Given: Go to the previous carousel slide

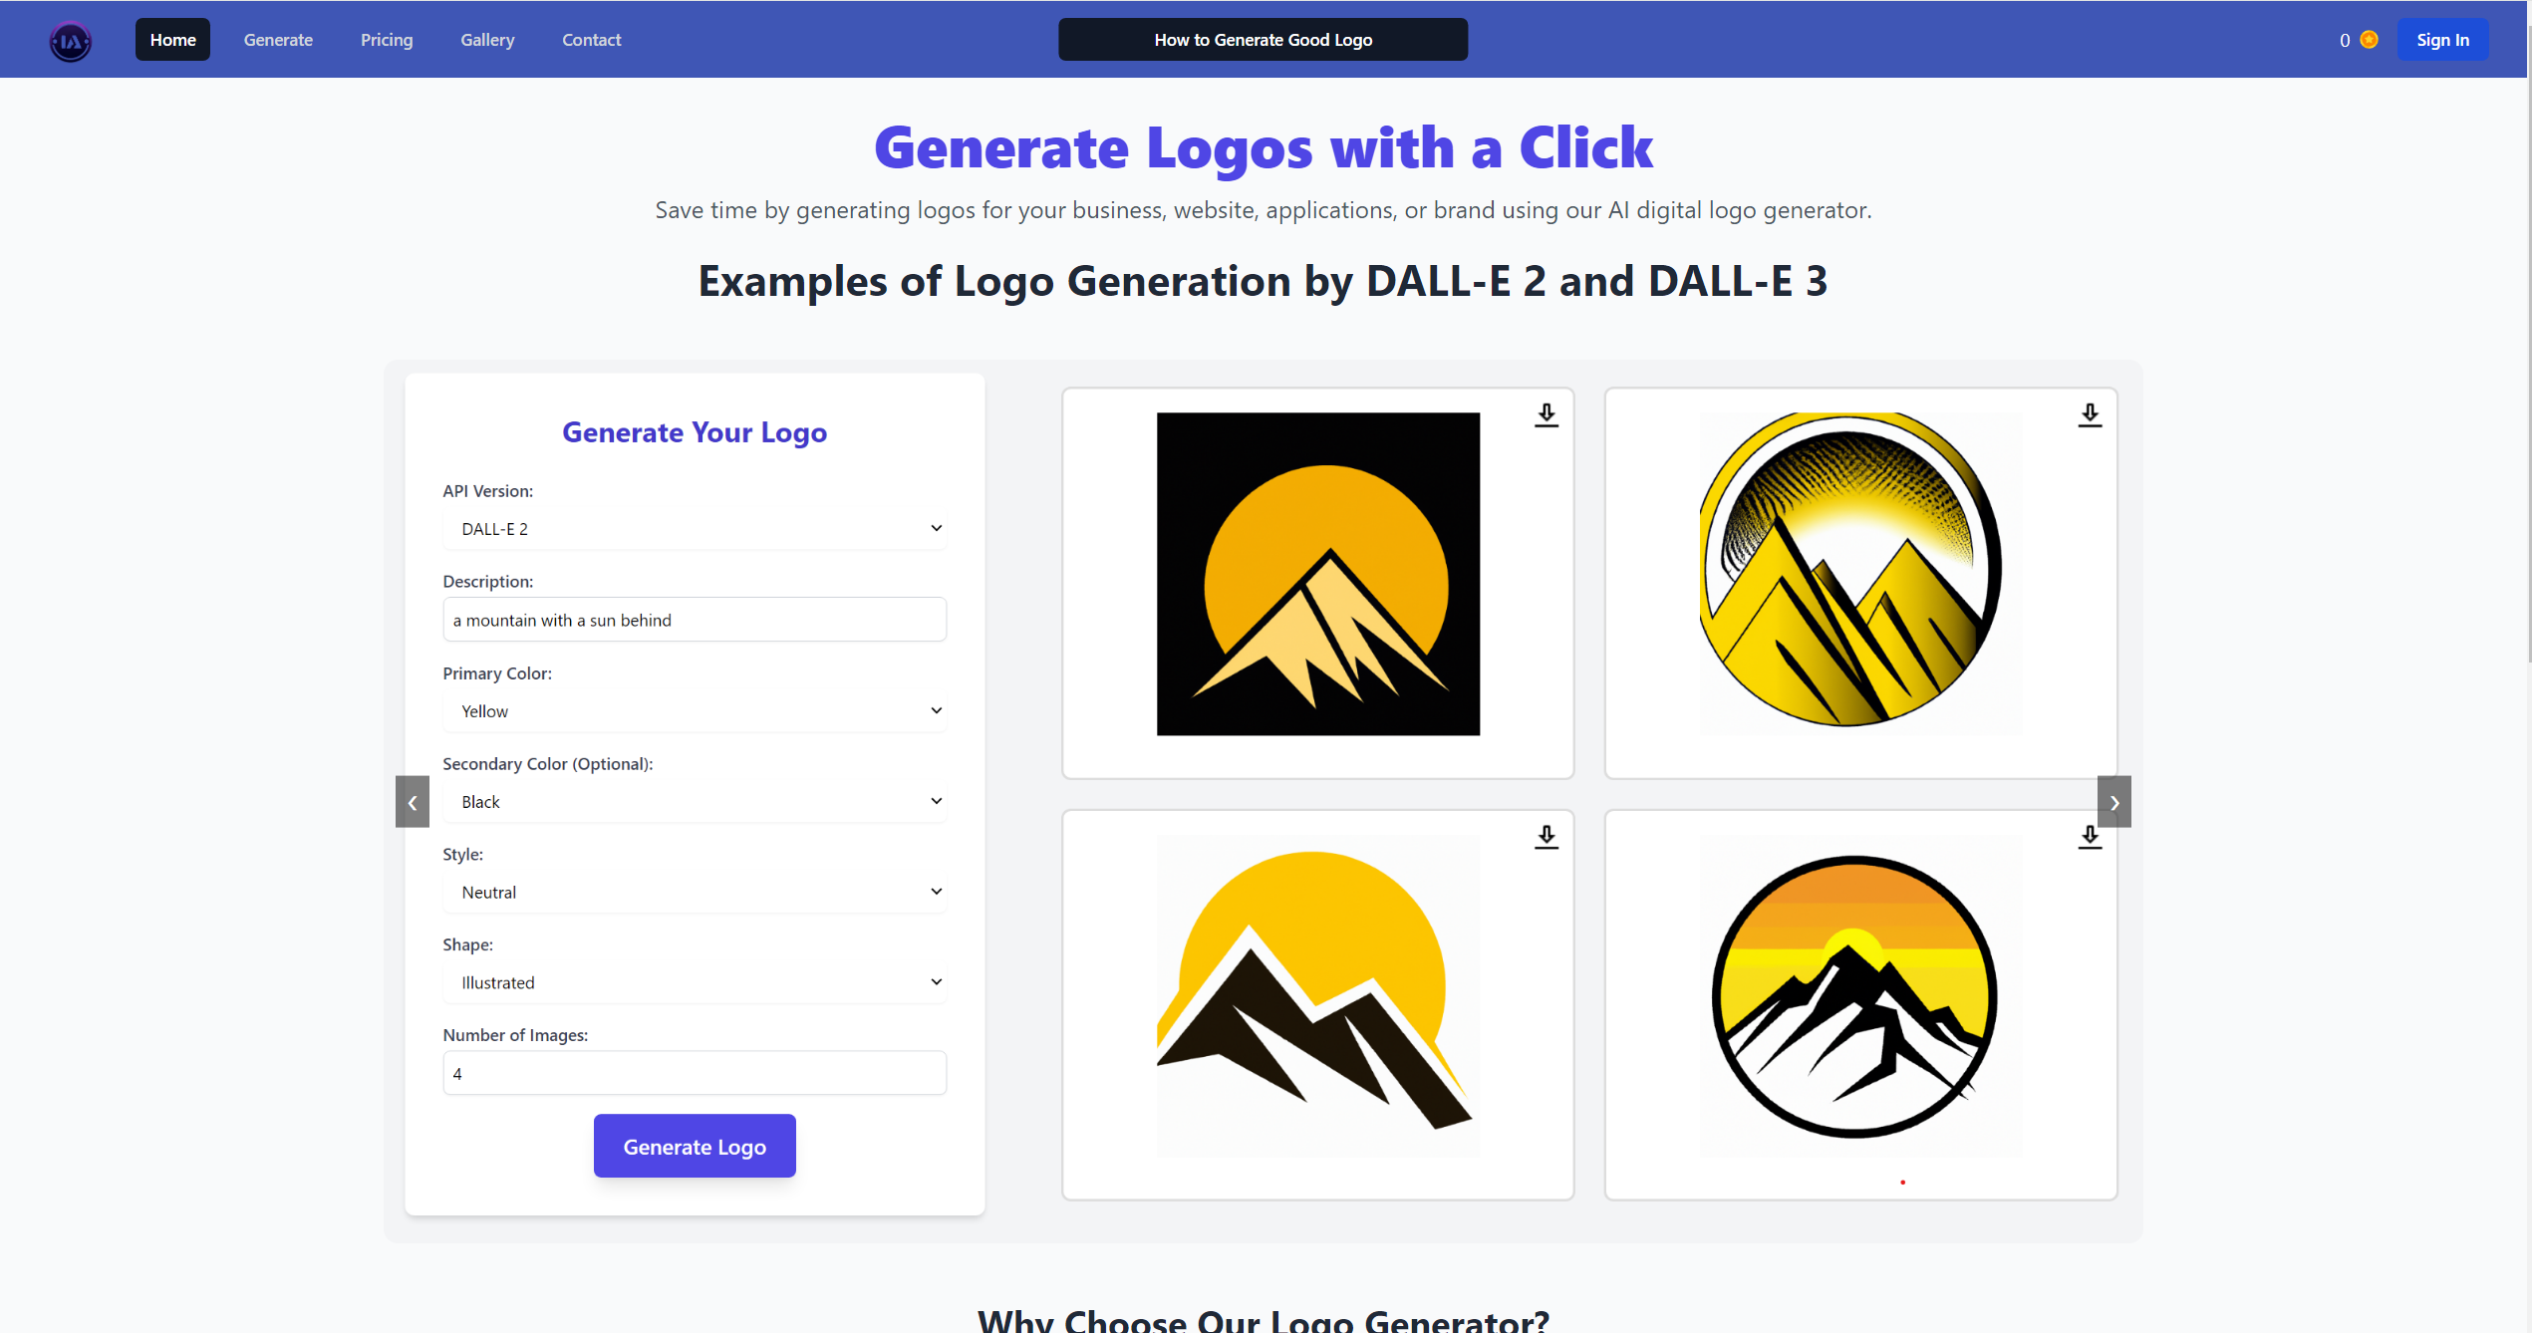Looking at the screenshot, I should (x=413, y=802).
